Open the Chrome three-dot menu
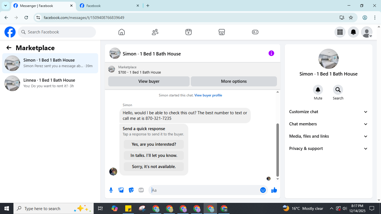The width and height of the screenshot is (381, 214). click(x=375, y=18)
